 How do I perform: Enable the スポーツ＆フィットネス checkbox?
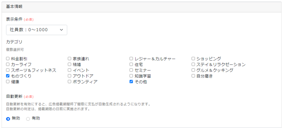8,70
